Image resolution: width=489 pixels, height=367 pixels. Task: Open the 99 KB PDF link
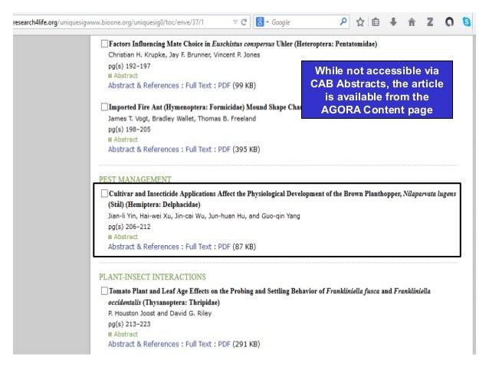click(x=224, y=86)
